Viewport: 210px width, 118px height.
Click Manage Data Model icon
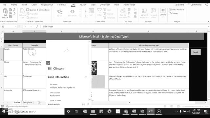click(x=135, y=17)
